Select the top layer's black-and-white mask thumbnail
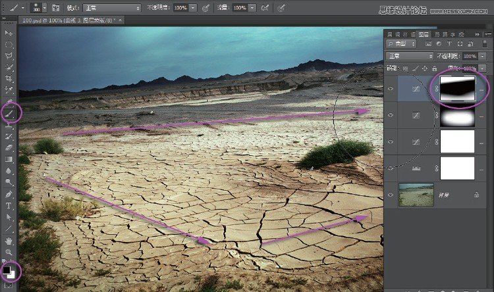The width and height of the screenshot is (494, 292). 458,88
